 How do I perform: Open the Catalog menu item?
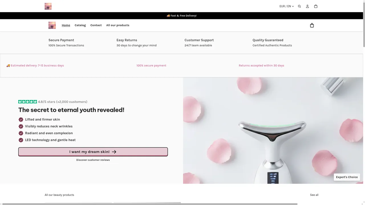click(80, 25)
